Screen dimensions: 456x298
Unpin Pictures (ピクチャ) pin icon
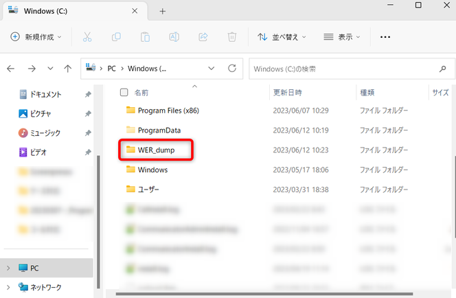click(x=88, y=114)
